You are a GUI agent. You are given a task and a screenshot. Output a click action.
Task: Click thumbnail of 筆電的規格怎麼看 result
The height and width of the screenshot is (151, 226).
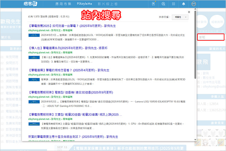[34, 80]
